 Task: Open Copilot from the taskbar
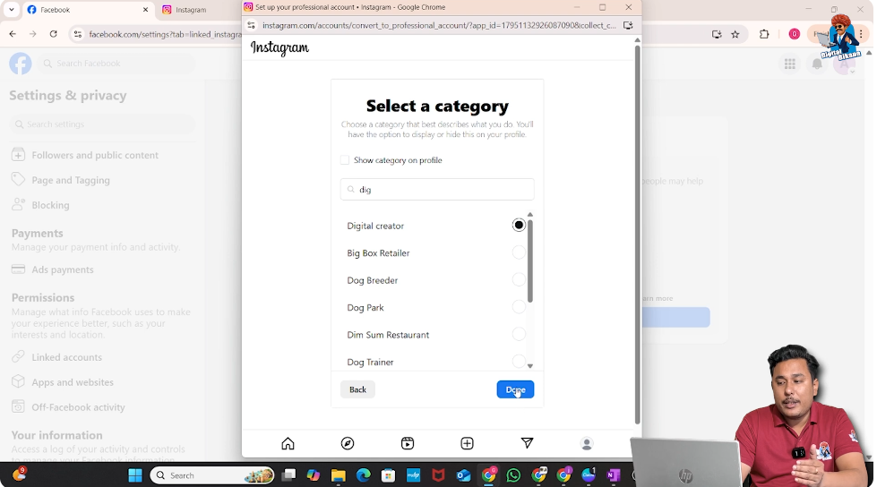314,475
